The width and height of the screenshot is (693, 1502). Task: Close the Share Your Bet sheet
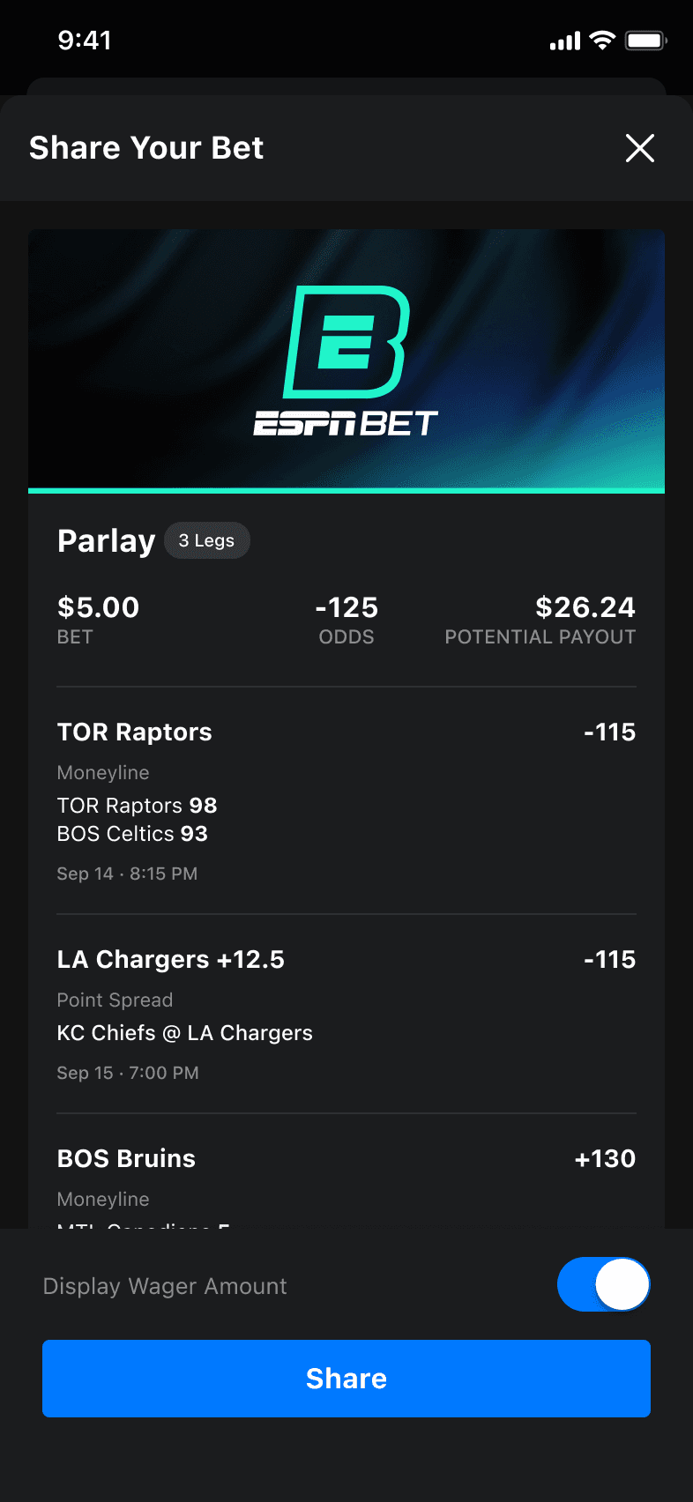639,148
